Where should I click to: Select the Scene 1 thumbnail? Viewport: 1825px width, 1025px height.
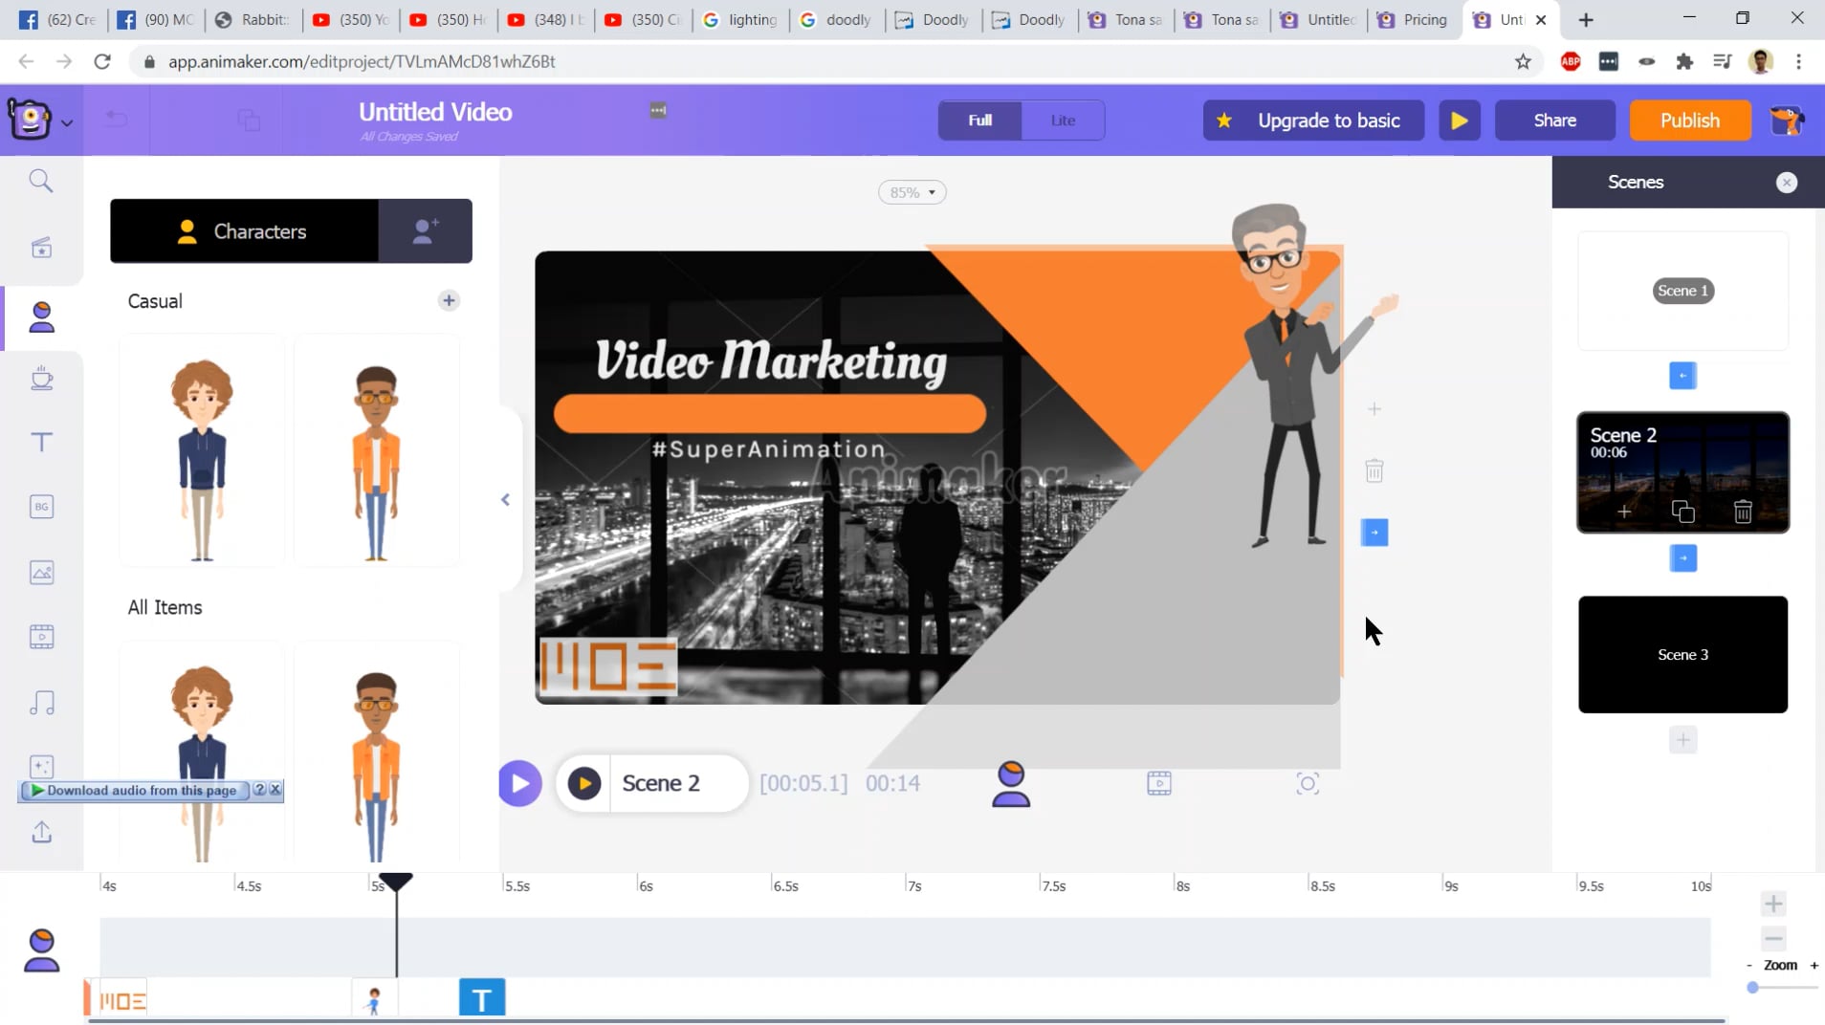(x=1682, y=291)
